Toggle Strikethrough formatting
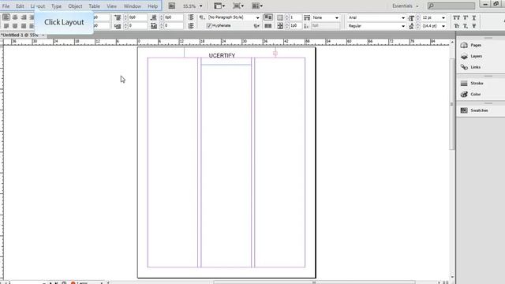This screenshot has height=284, width=505. (x=474, y=26)
